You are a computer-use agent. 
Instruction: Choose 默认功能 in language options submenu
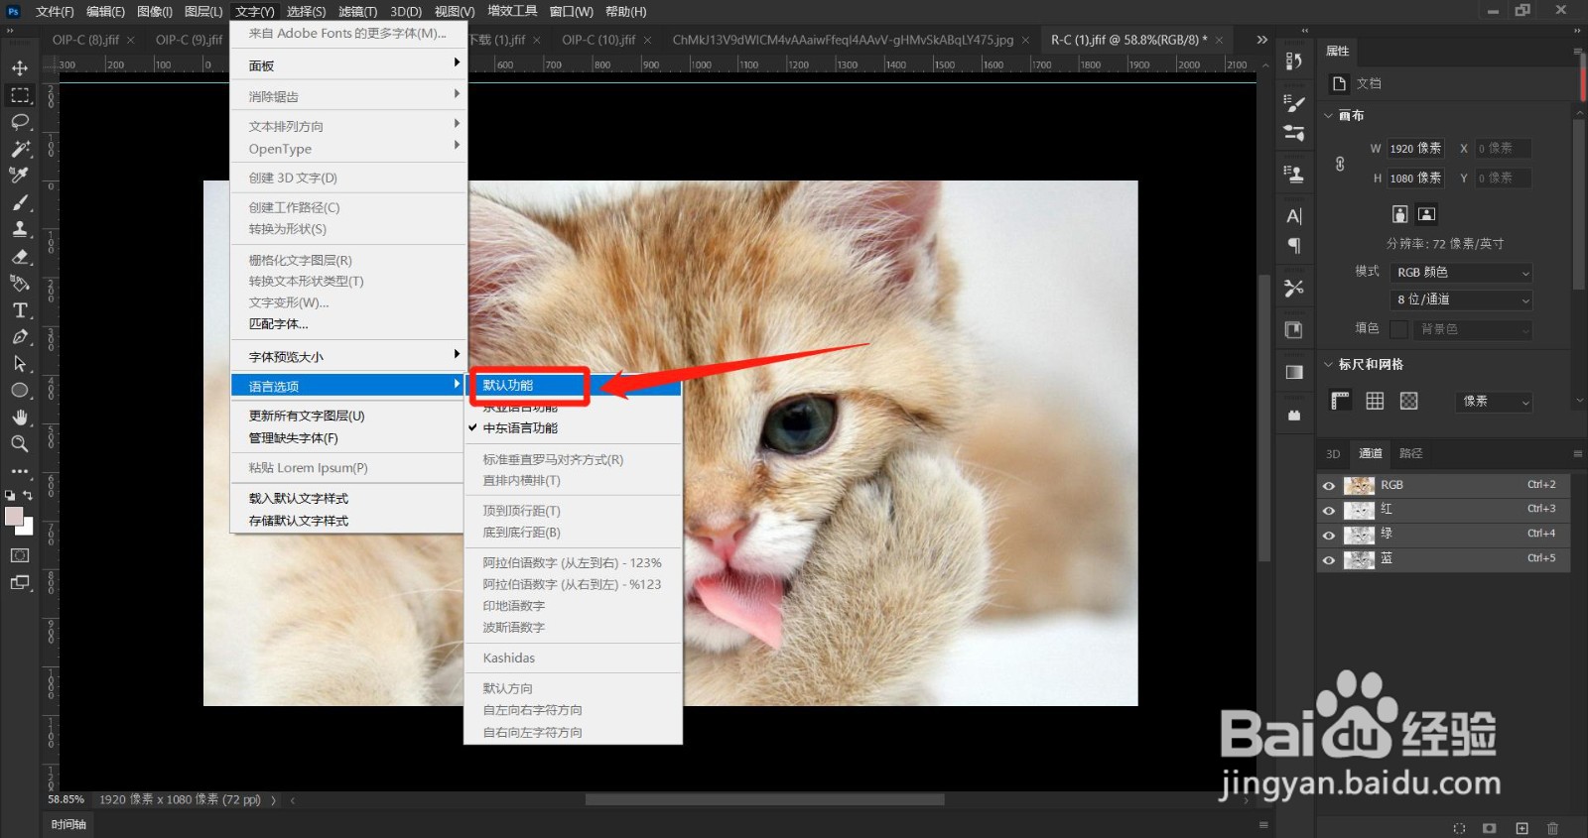click(574, 385)
